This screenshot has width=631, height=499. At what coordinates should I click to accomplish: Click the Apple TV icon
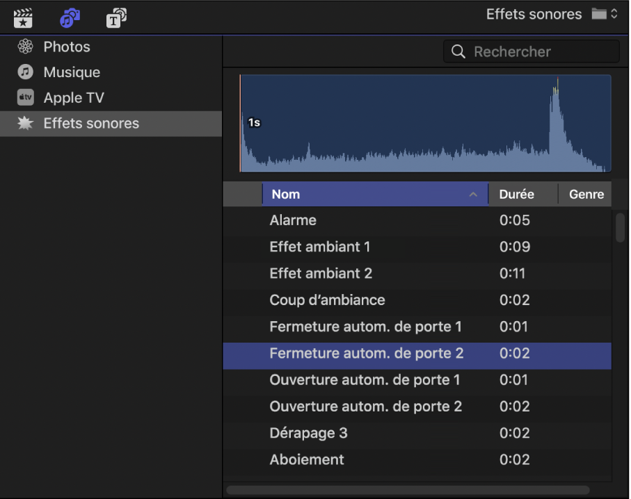click(x=26, y=98)
